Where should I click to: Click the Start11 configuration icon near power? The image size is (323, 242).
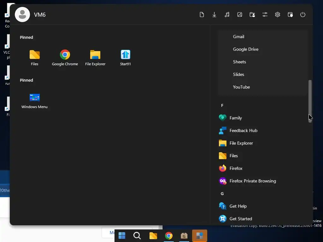pos(290,14)
